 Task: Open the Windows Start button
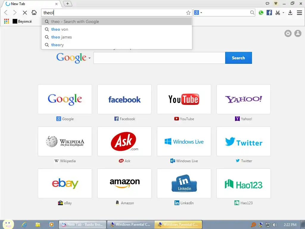tap(8, 225)
